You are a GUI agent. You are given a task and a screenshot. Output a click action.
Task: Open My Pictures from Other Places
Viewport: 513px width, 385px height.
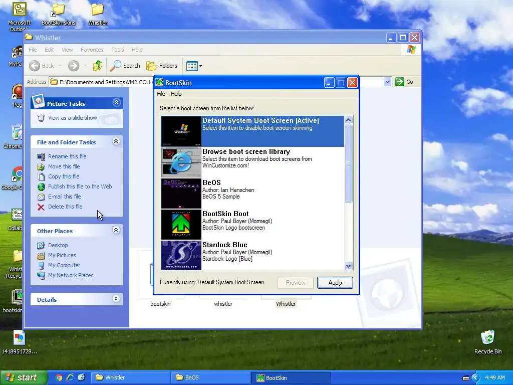click(62, 255)
